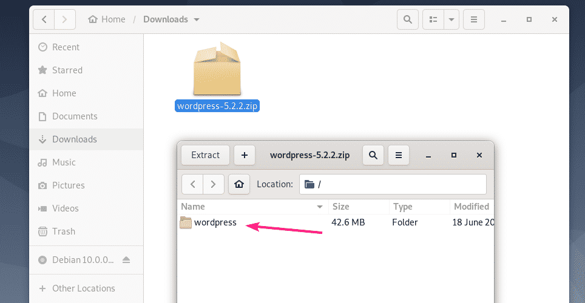
Task: Close the archive manager window
Action: tap(479, 155)
